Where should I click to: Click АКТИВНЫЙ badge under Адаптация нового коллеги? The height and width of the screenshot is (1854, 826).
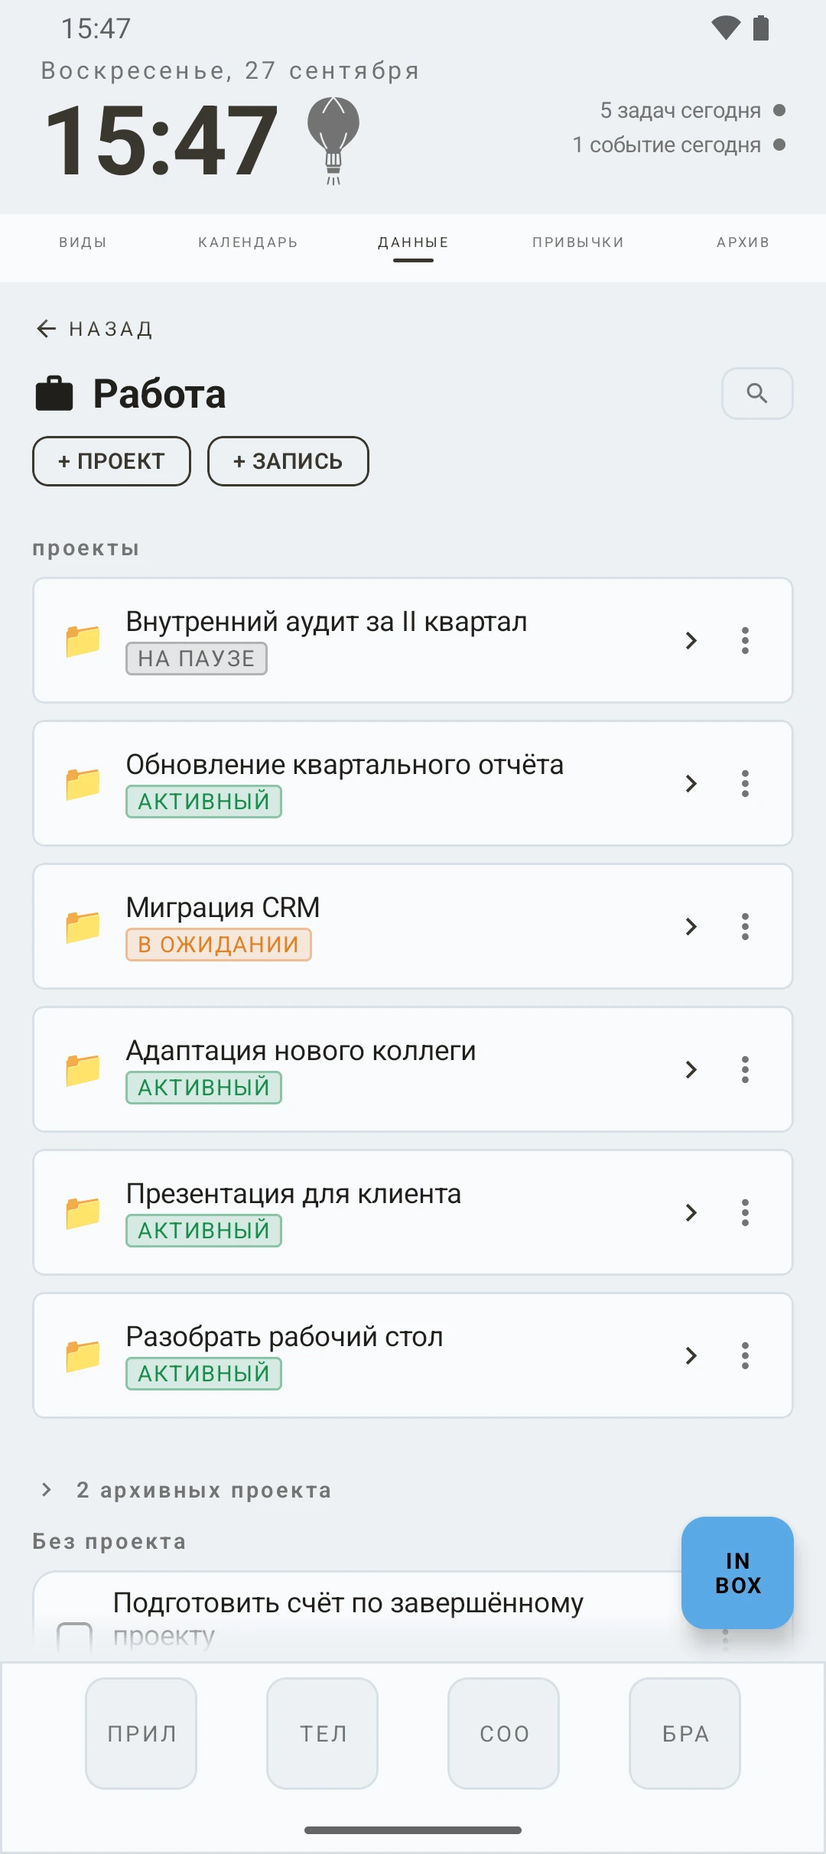(204, 1088)
